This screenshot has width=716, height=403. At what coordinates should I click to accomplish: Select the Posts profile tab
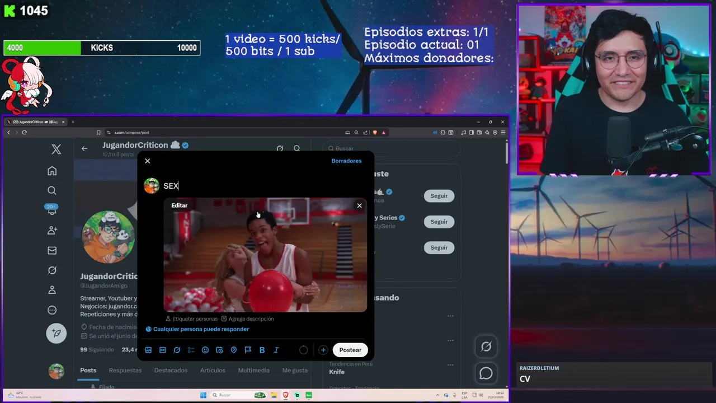point(88,370)
